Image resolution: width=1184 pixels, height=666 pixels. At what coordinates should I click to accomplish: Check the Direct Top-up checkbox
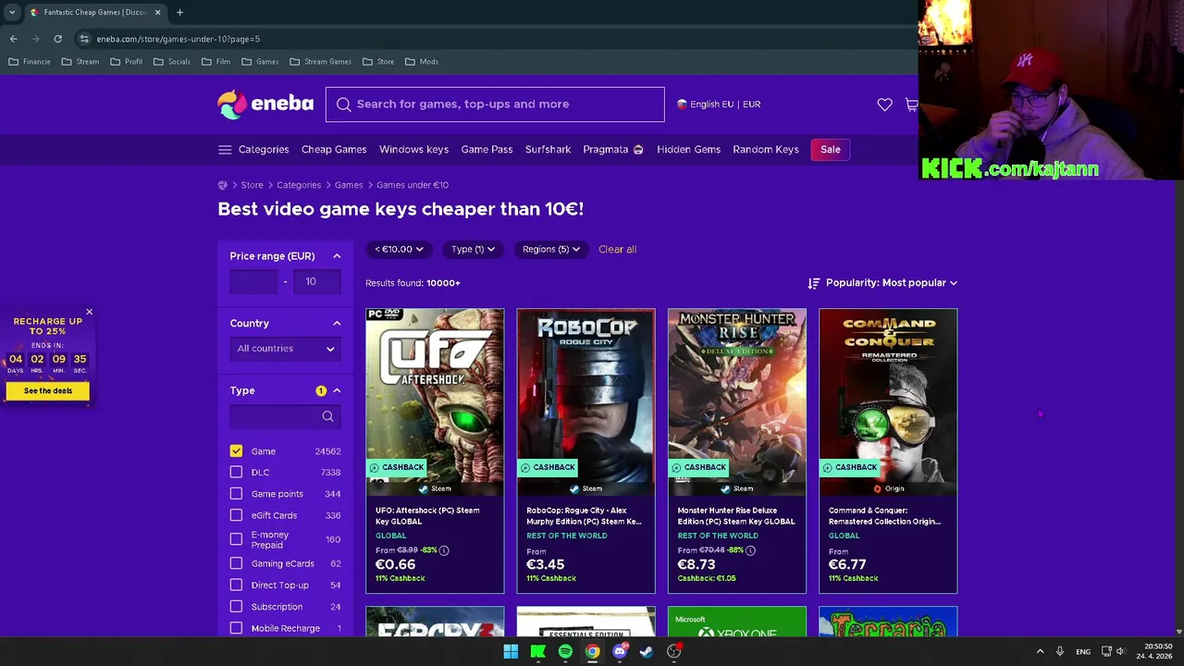(236, 585)
